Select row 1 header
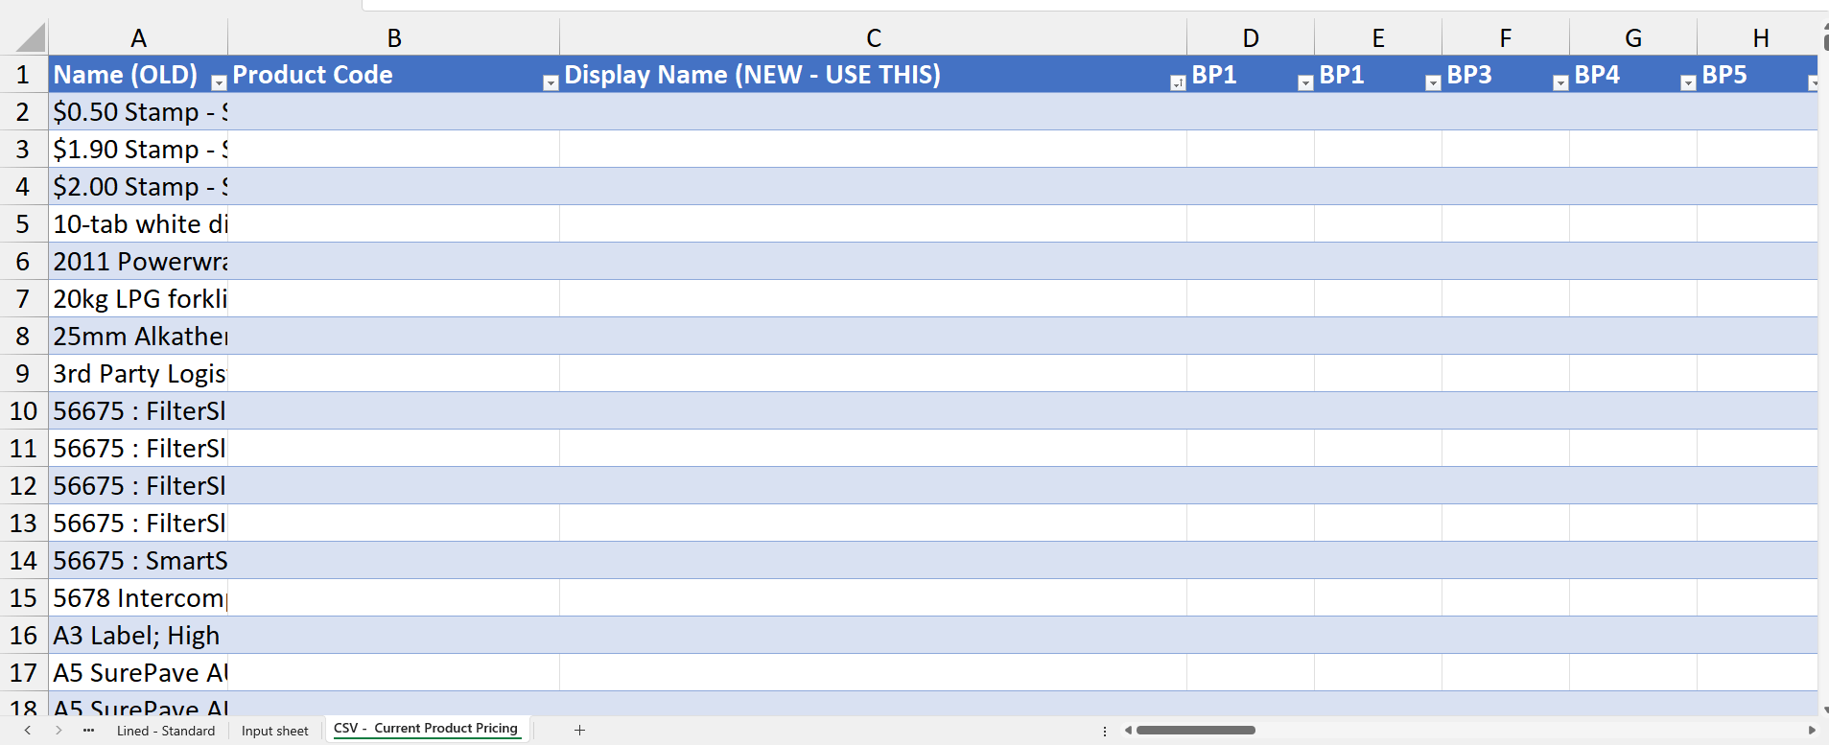1829x745 pixels. 24,75
